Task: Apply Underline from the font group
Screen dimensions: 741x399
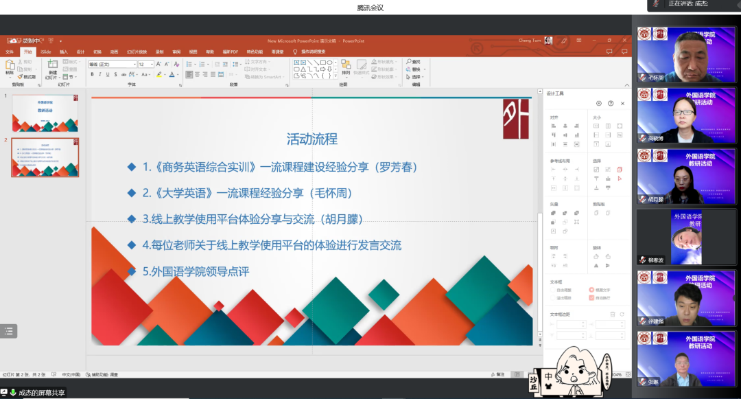Action: tap(108, 75)
